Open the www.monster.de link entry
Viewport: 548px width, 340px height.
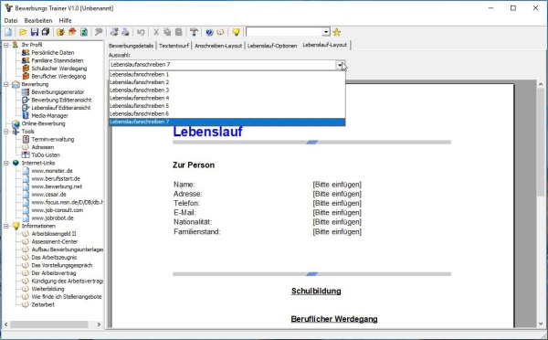(x=52, y=171)
